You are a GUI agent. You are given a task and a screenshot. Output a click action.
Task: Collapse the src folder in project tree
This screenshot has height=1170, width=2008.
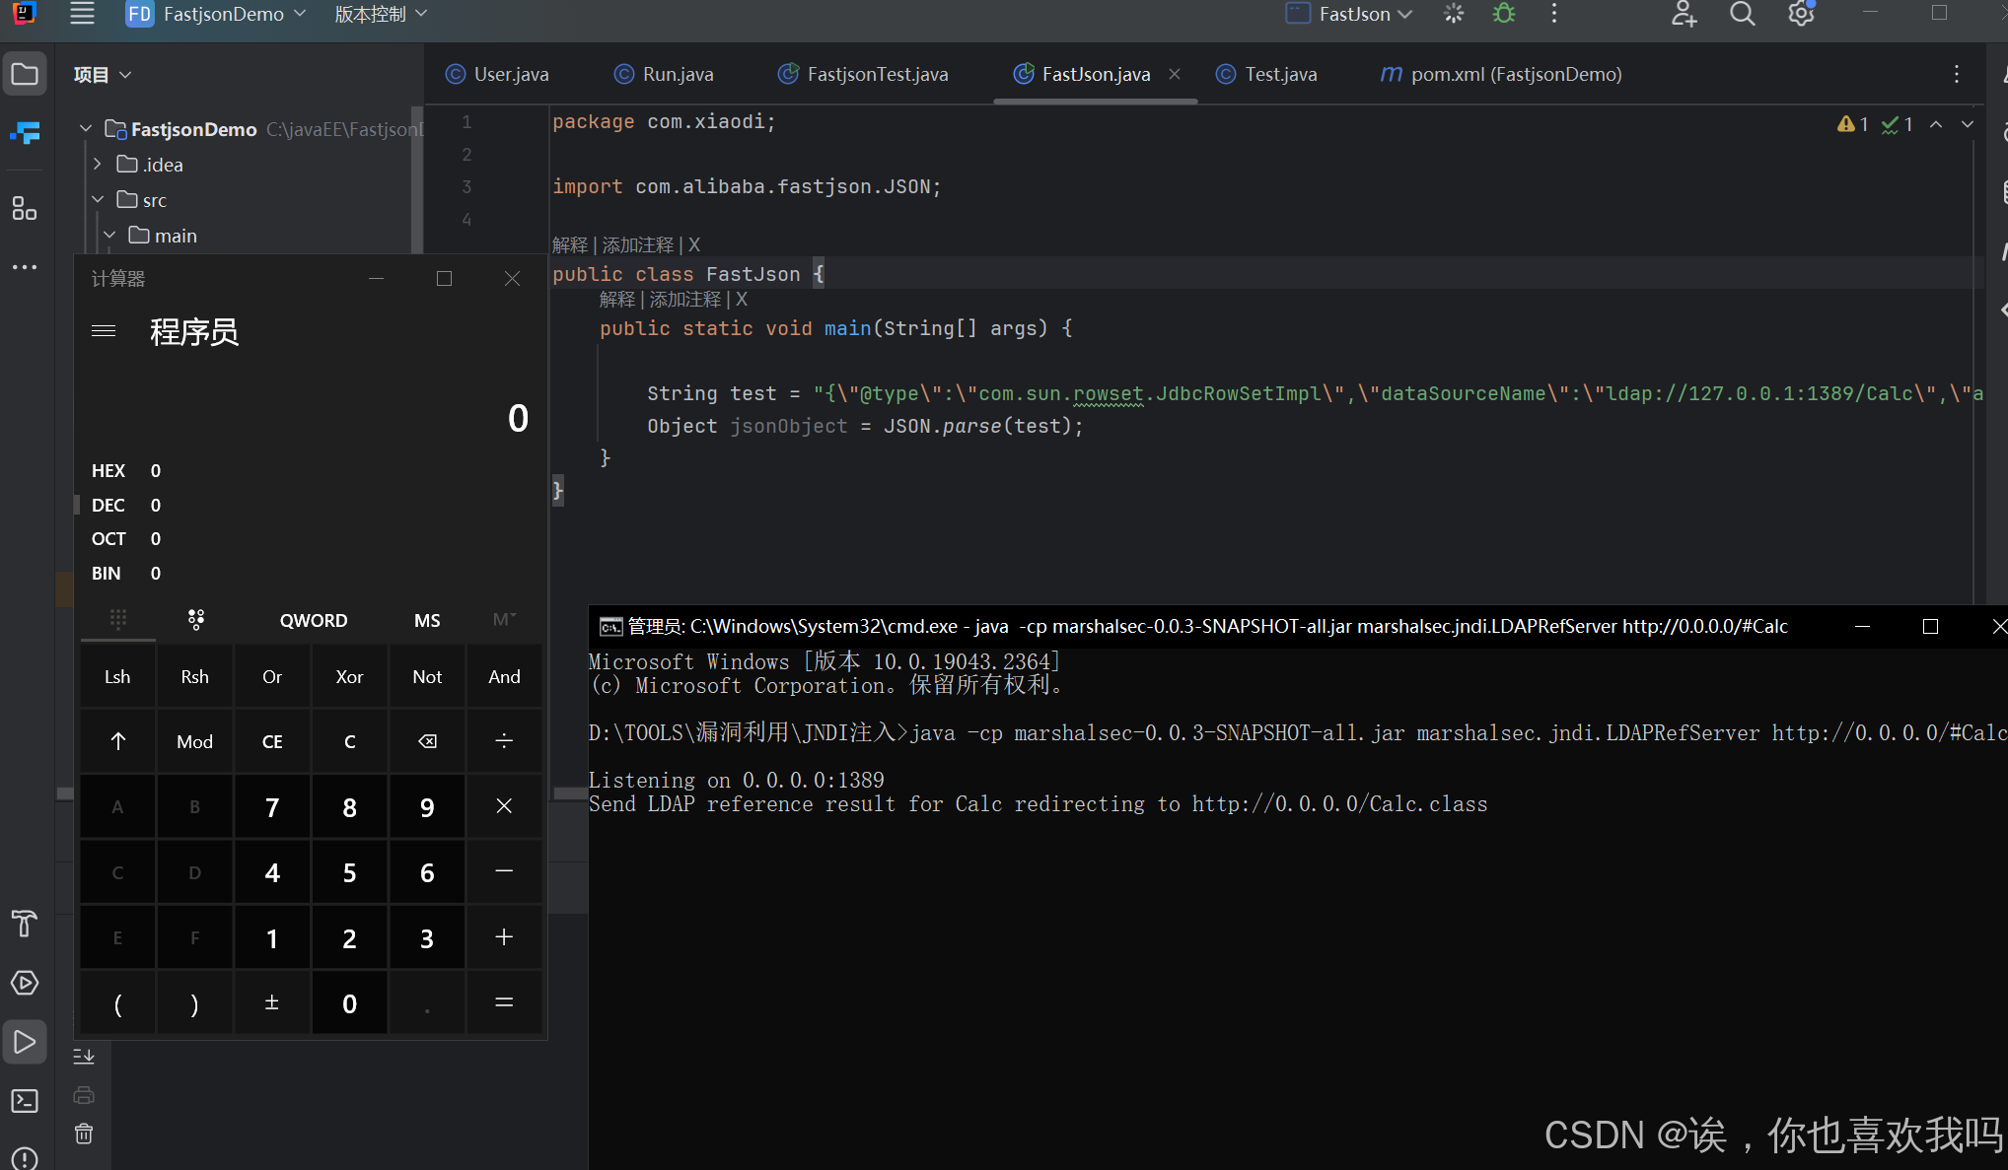coord(98,200)
